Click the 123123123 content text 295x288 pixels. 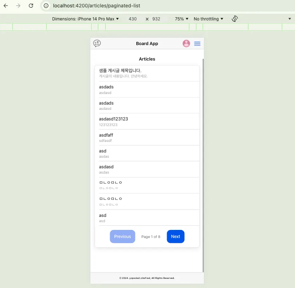108,125
